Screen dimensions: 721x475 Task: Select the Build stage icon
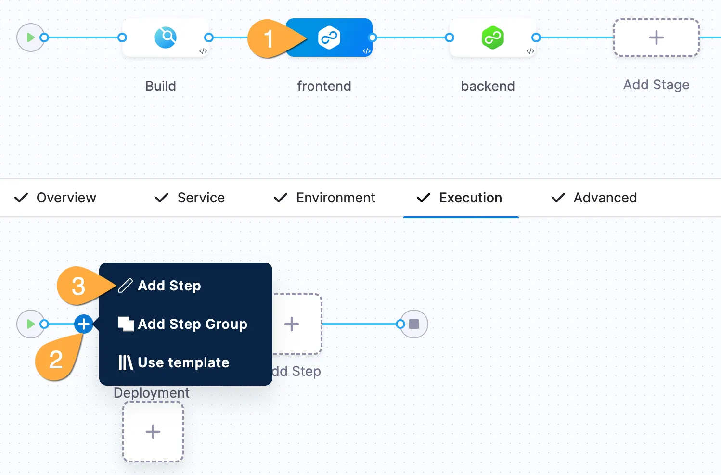click(x=165, y=37)
